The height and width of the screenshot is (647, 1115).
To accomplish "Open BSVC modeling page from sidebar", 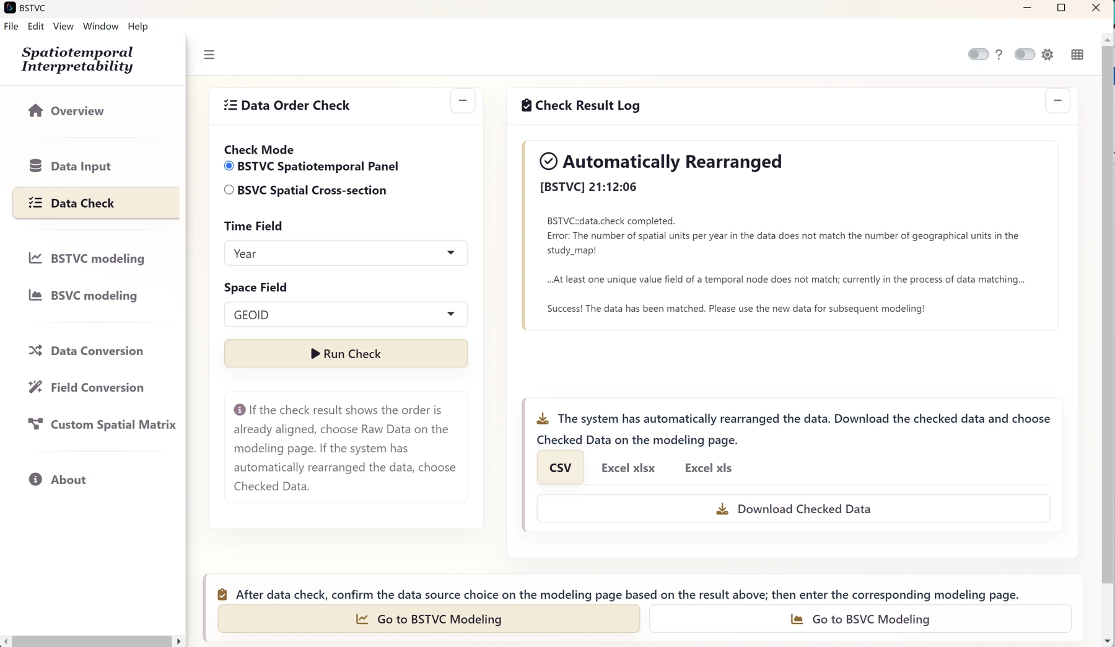I will (x=82, y=296).
